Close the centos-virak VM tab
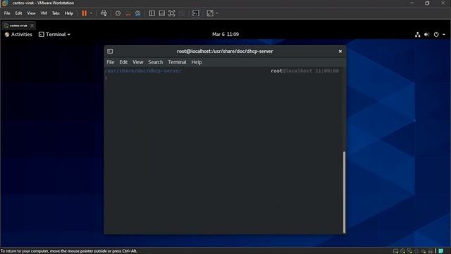Viewport: 451px width, 254px height. [32, 25]
